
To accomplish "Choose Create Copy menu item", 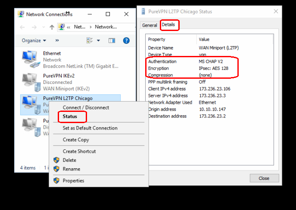I will pyautogui.click(x=76, y=140).
